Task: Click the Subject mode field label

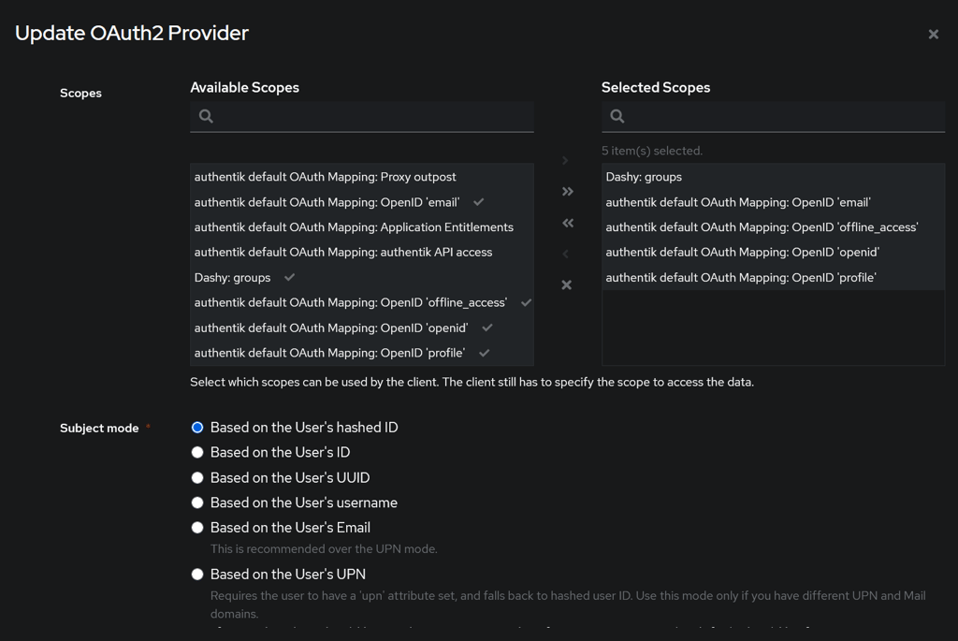Action: point(99,428)
